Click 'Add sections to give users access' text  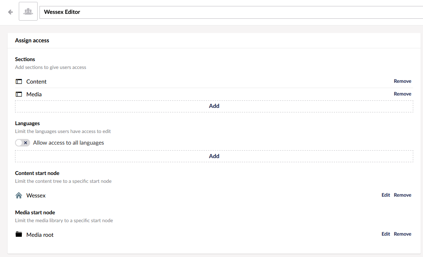coord(51,67)
